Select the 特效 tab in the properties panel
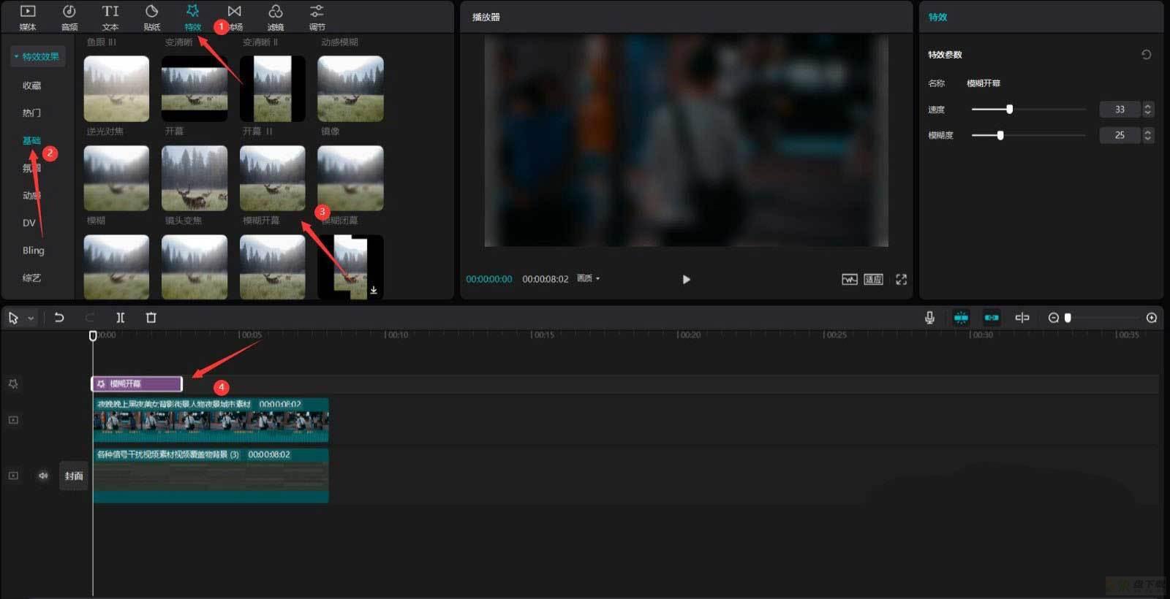The height and width of the screenshot is (599, 1170). pyautogui.click(x=937, y=17)
